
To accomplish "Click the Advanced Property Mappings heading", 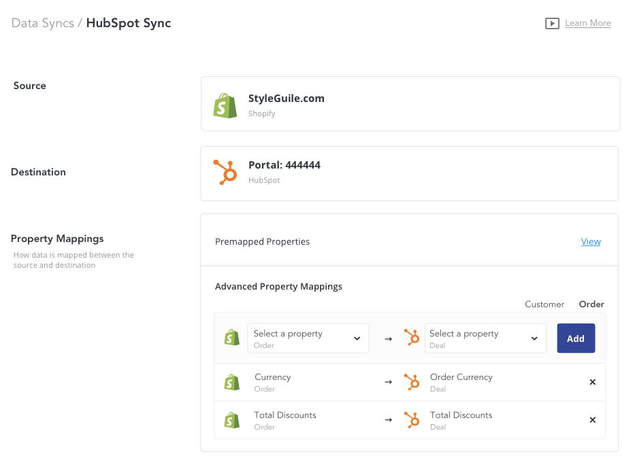I will click(278, 287).
